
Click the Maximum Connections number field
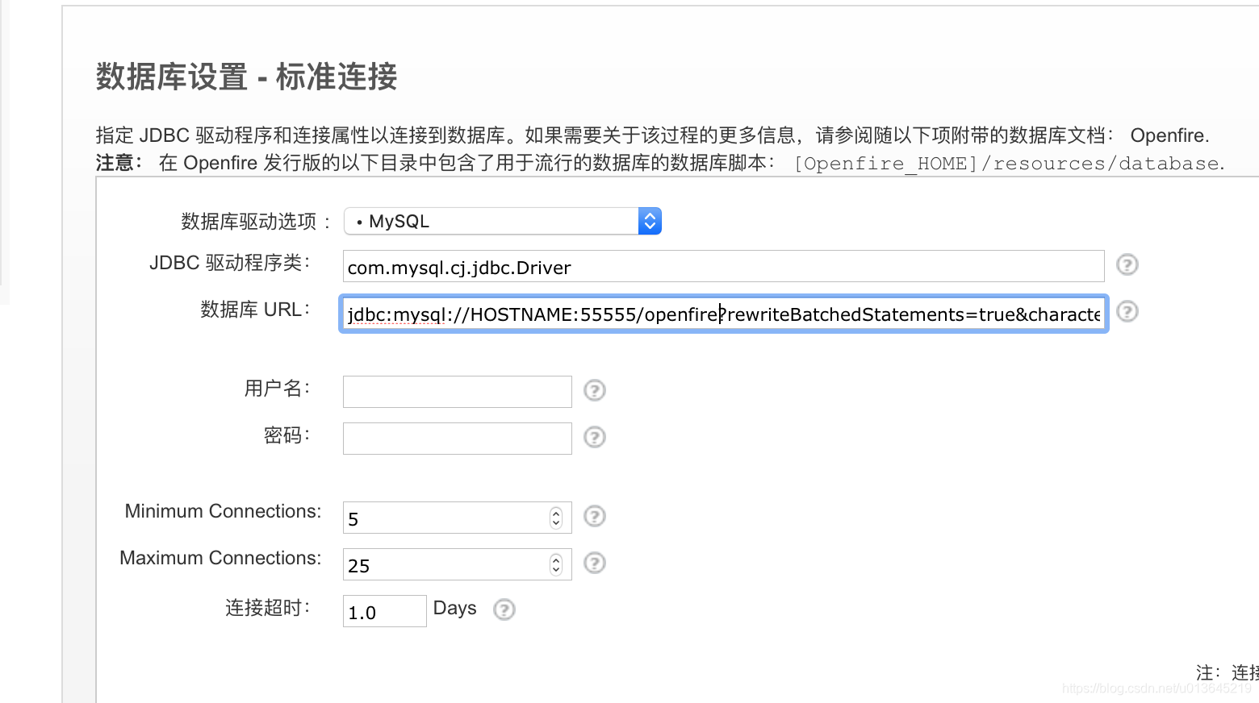click(457, 564)
